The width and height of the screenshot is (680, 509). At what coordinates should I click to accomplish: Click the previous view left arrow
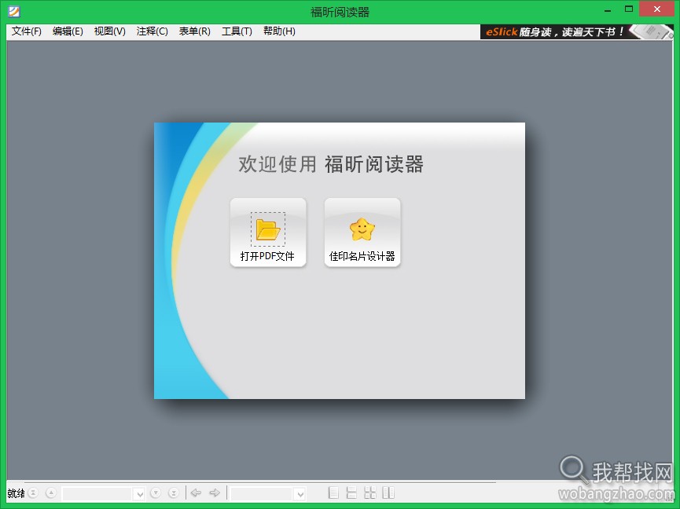click(x=196, y=493)
